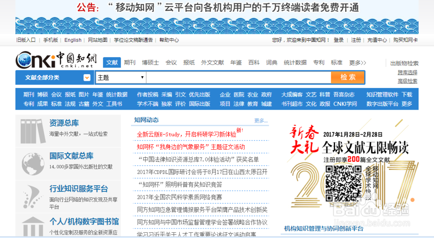434x238 pixels.
Task: Open 机构知识管理与协同创新平台 heading
Action: click(x=324, y=228)
